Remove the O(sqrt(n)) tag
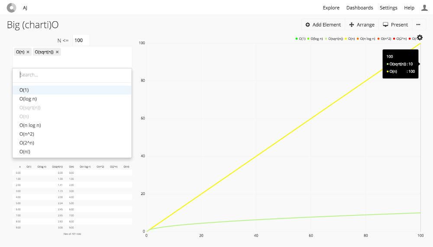The image size is (433, 247). (57, 52)
